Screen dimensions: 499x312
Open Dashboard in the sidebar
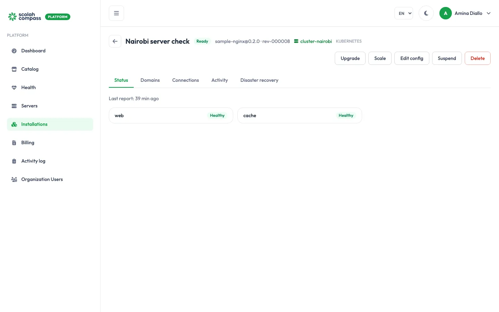[50, 51]
